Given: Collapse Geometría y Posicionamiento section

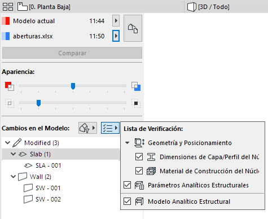Looking at the screenshot, I should pyautogui.click(x=128, y=143).
